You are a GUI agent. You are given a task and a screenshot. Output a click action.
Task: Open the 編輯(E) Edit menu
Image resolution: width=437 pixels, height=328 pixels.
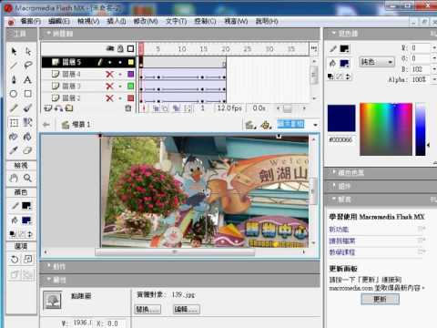59,21
